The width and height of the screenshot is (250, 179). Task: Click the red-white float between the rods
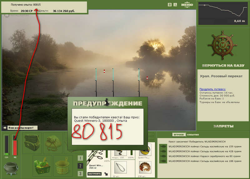104,71
